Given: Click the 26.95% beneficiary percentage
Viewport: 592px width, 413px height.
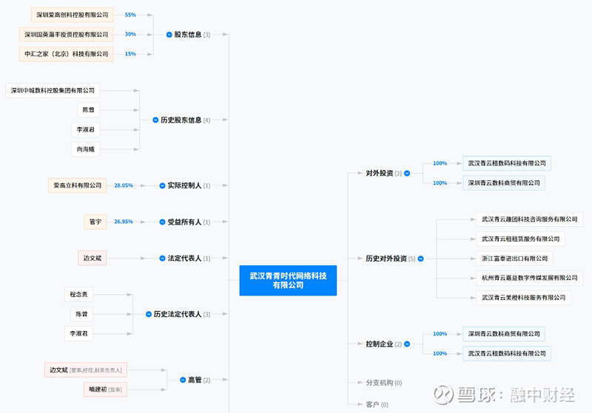Looking at the screenshot, I should point(124,222).
